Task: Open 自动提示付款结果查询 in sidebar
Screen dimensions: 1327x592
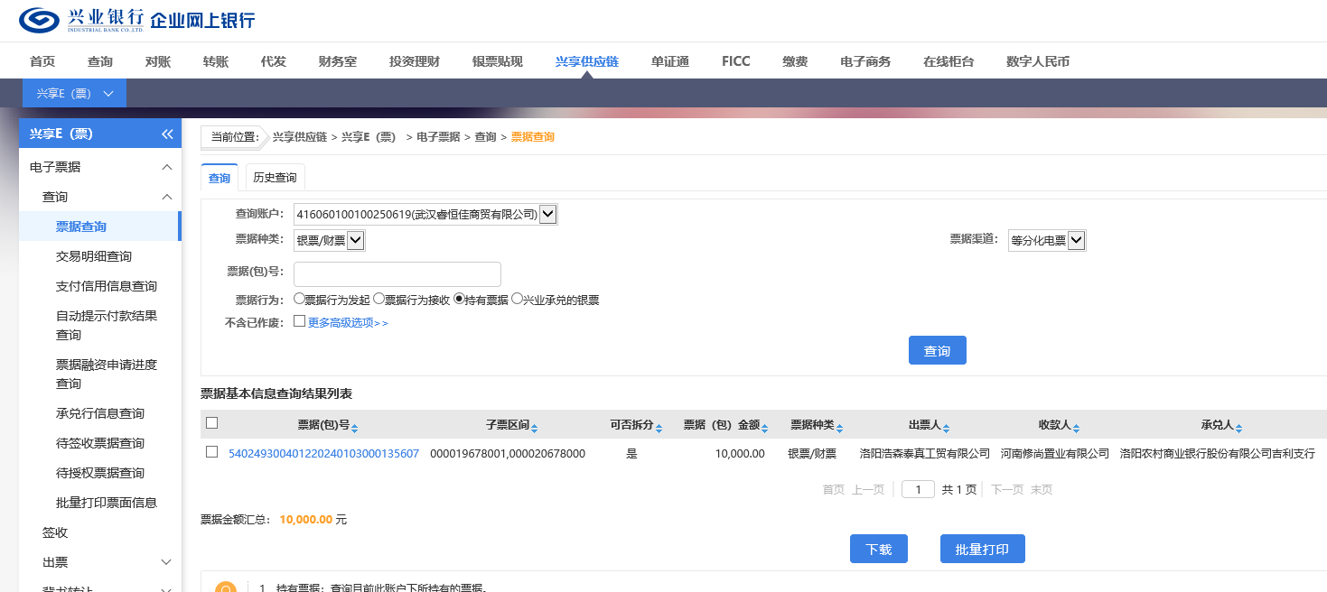Action: pyautogui.click(x=107, y=325)
